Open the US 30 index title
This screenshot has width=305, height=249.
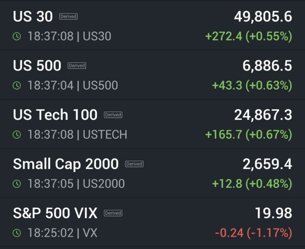coord(33,17)
